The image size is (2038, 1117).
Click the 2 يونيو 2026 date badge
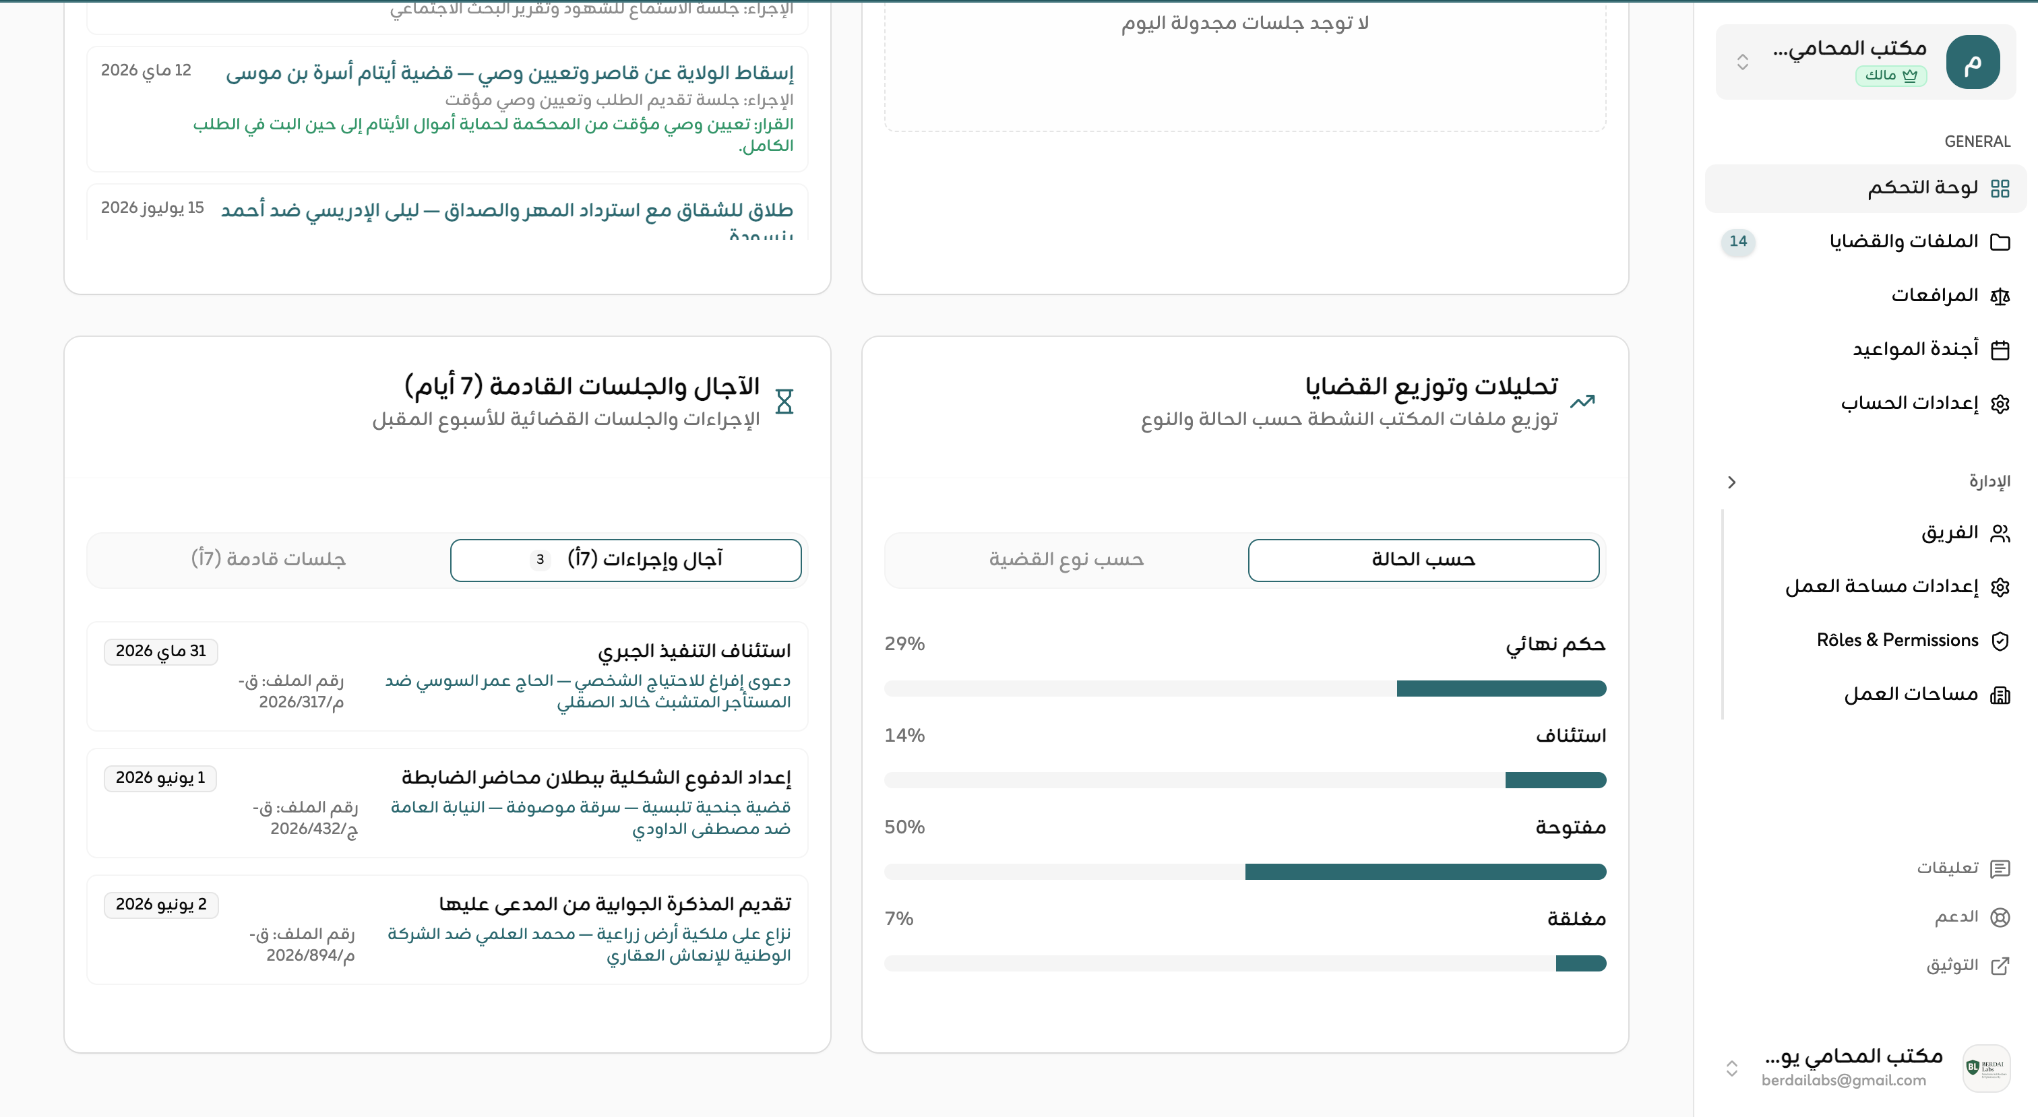160,904
